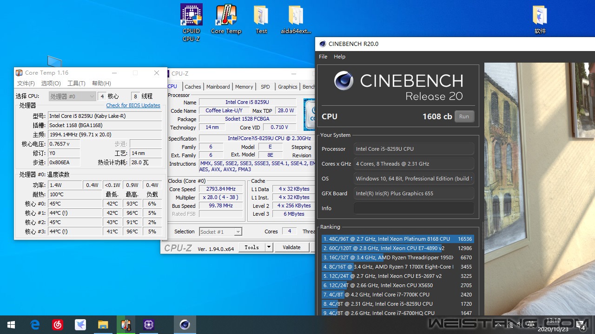Open the blue bird app in taskbar
This screenshot has width=595, height=334.
pyautogui.click(x=80, y=325)
